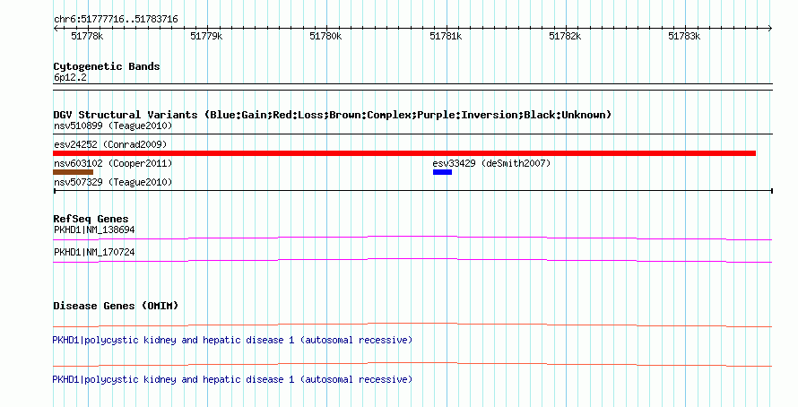The width and height of the screenshot is (798, 407).
Task: Click the 51781k ruler tick label
Action: click(446, 36)
